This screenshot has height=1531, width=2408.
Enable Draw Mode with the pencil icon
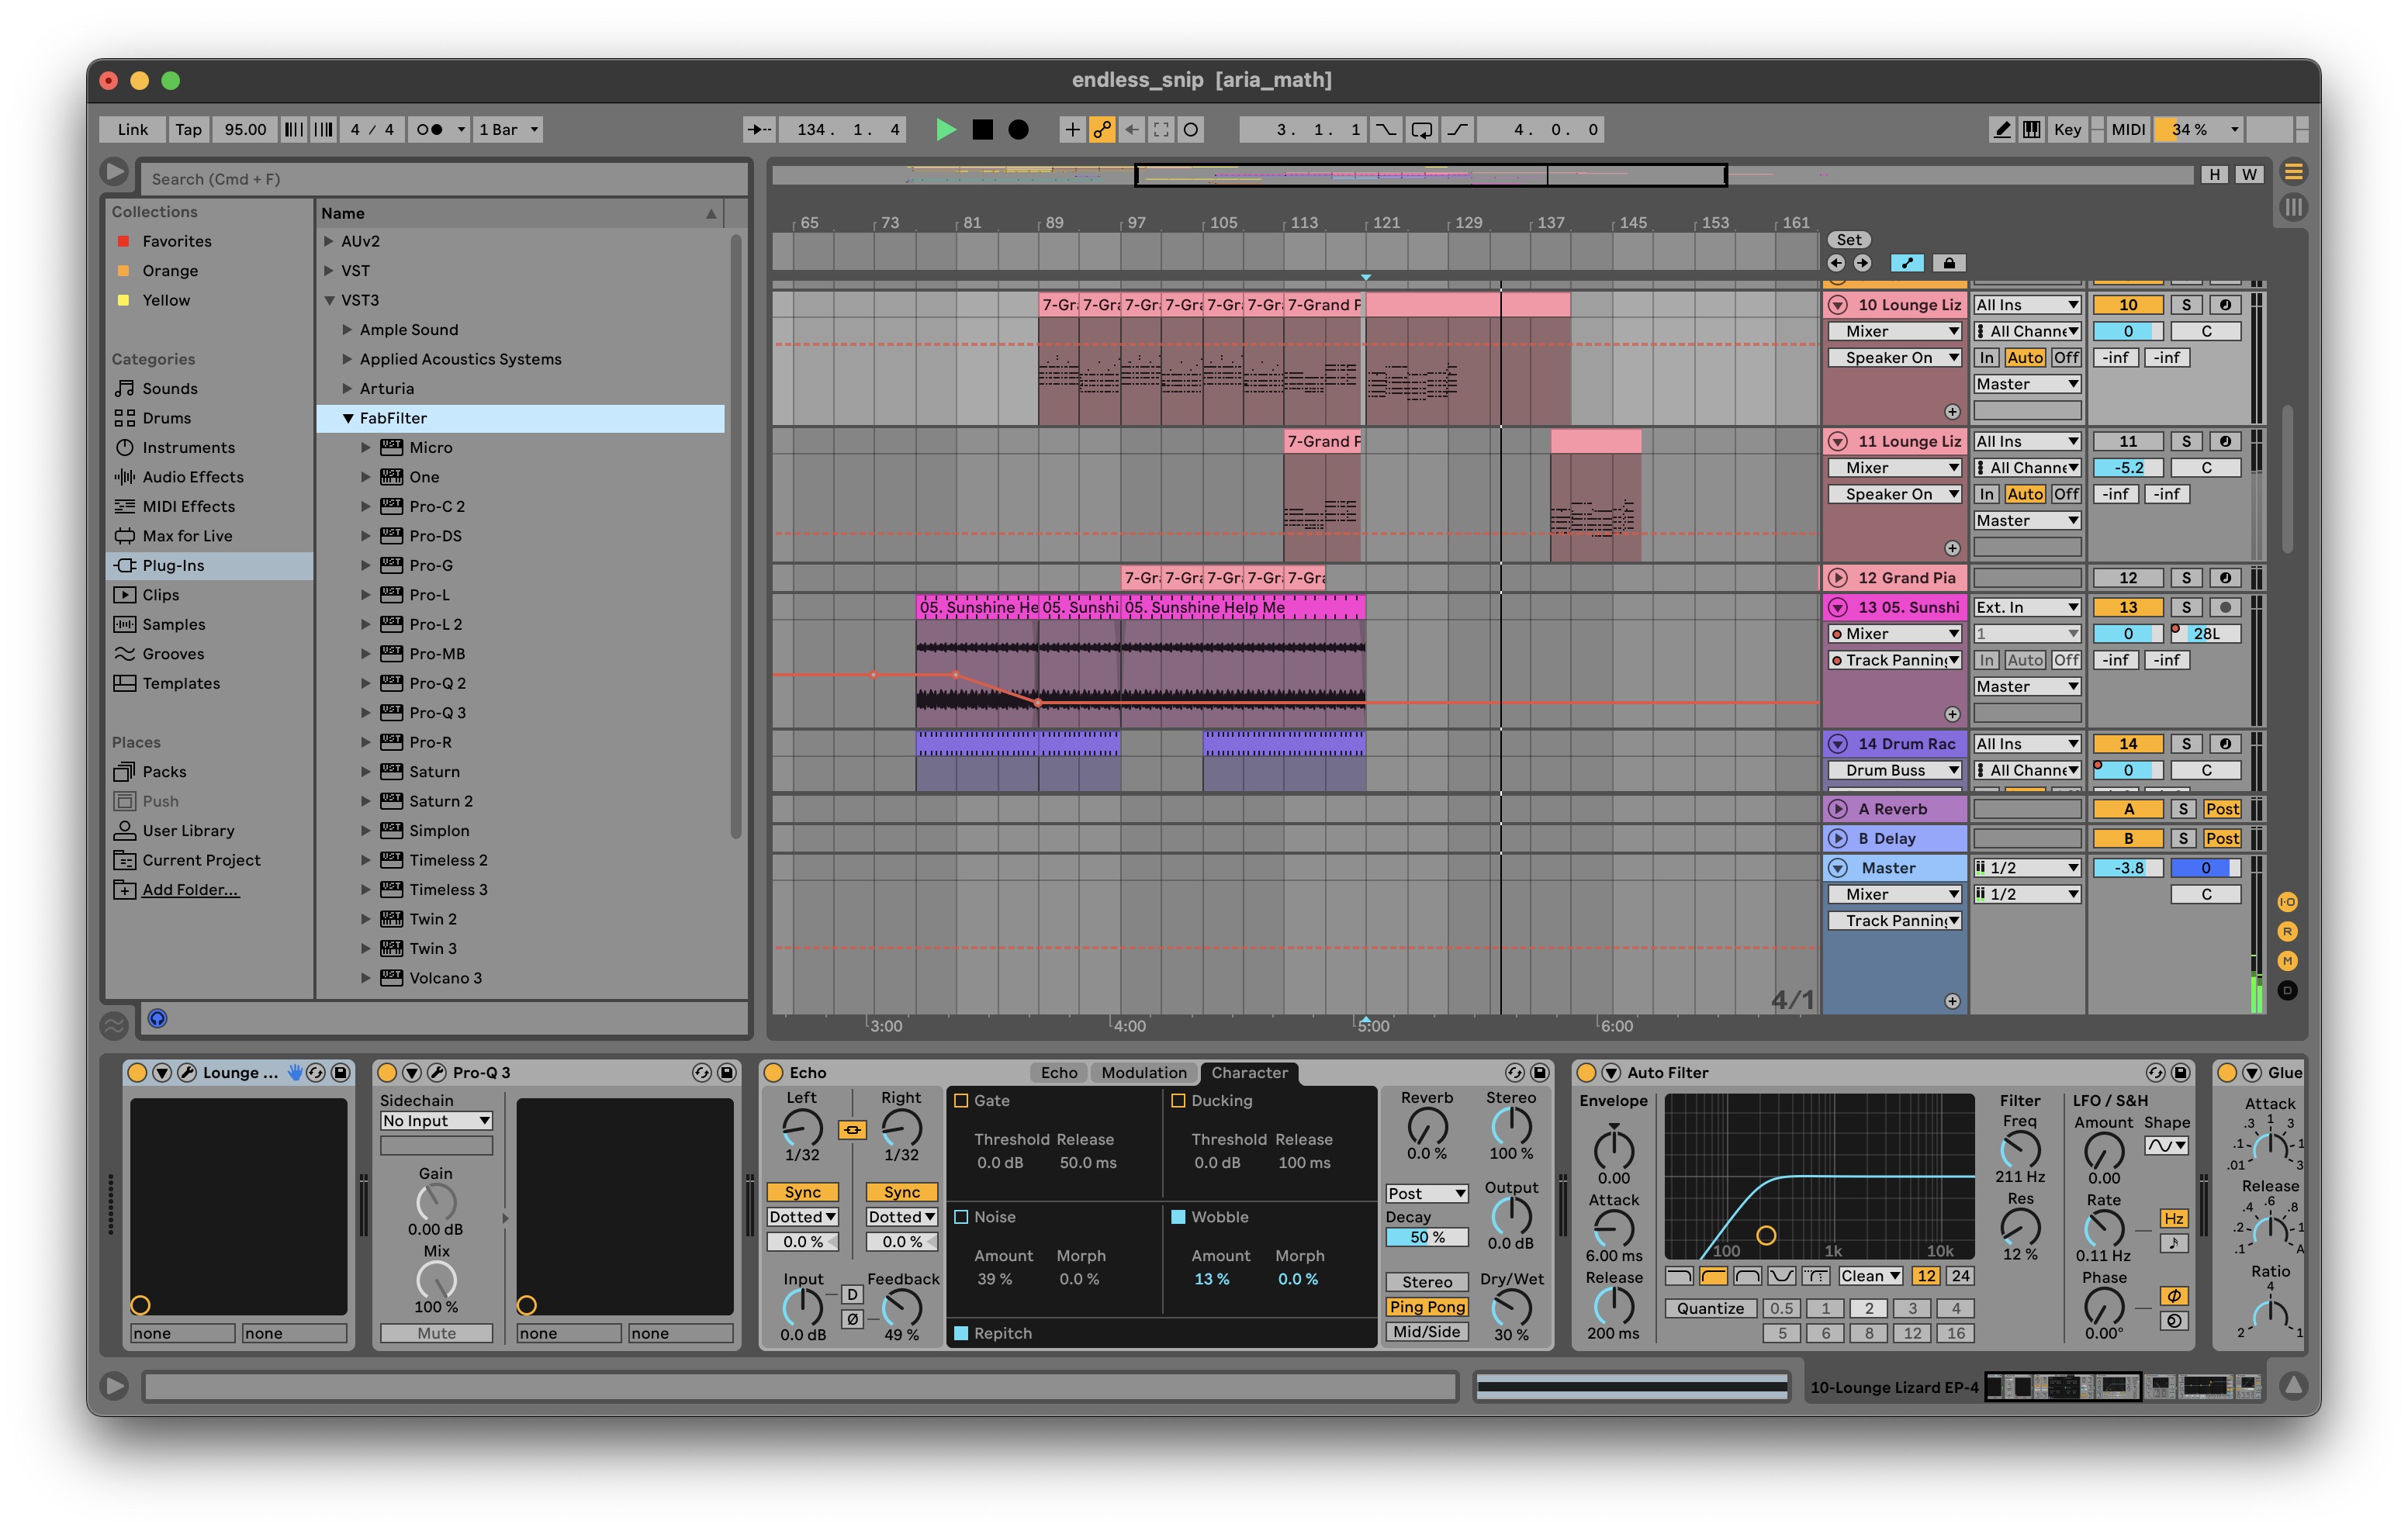coord(2001,129)
